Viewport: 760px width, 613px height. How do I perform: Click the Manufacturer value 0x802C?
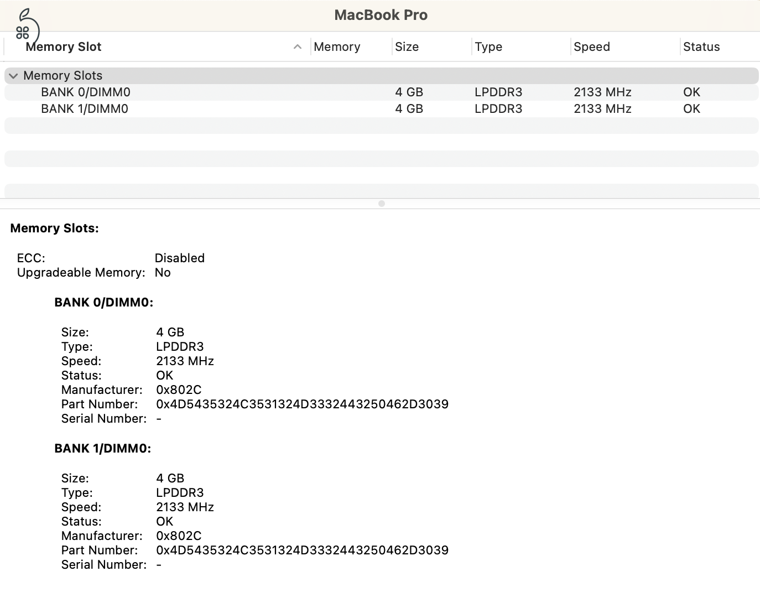[178, 389]
